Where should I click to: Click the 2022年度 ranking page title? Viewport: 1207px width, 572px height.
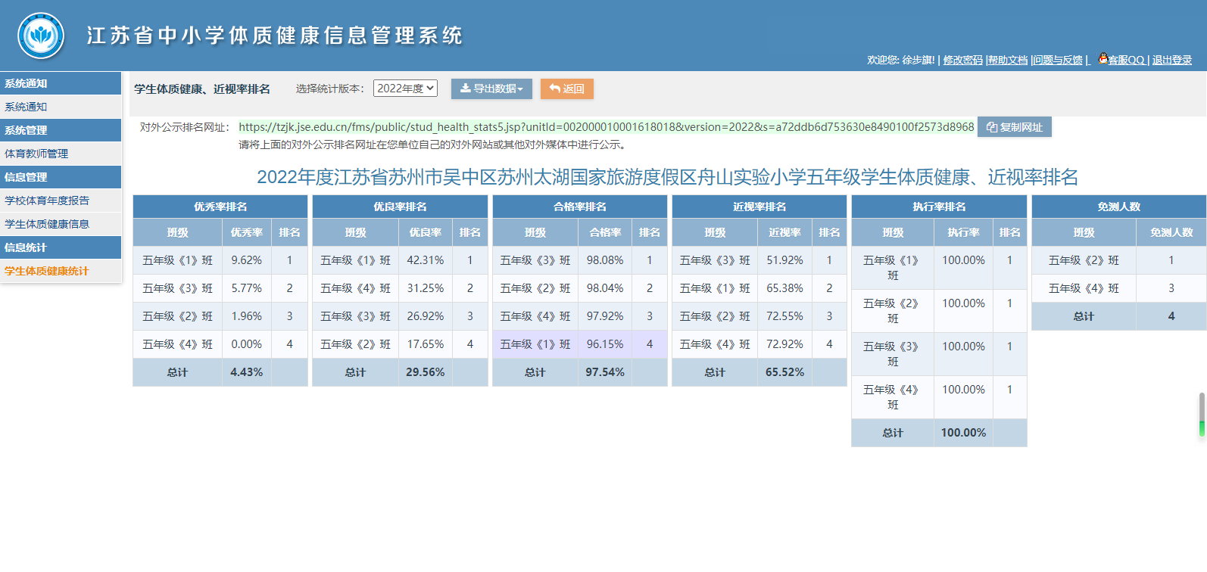tap(667, 177)
